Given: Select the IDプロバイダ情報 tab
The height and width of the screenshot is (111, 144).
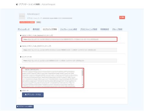Looking at the screenshot, I should coord(50,29).
